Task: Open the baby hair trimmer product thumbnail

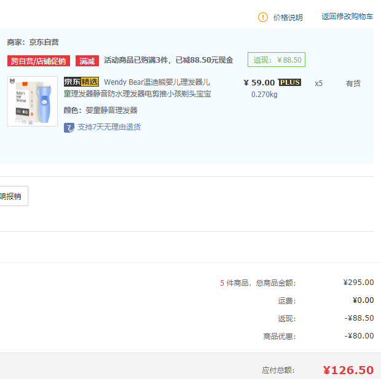Action: coord(33,101)
